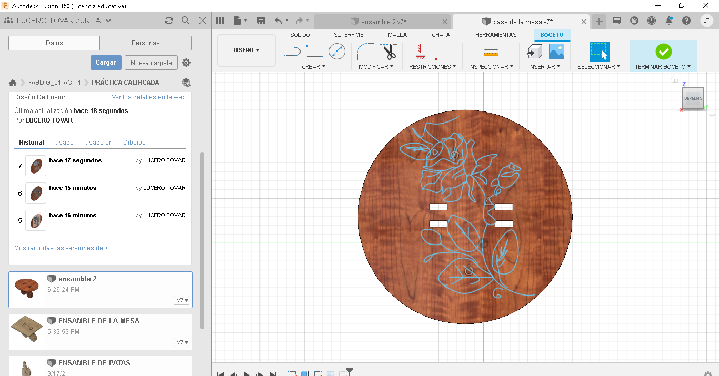
Task: Open a new design tab with plus
Action: pos(599,21)
